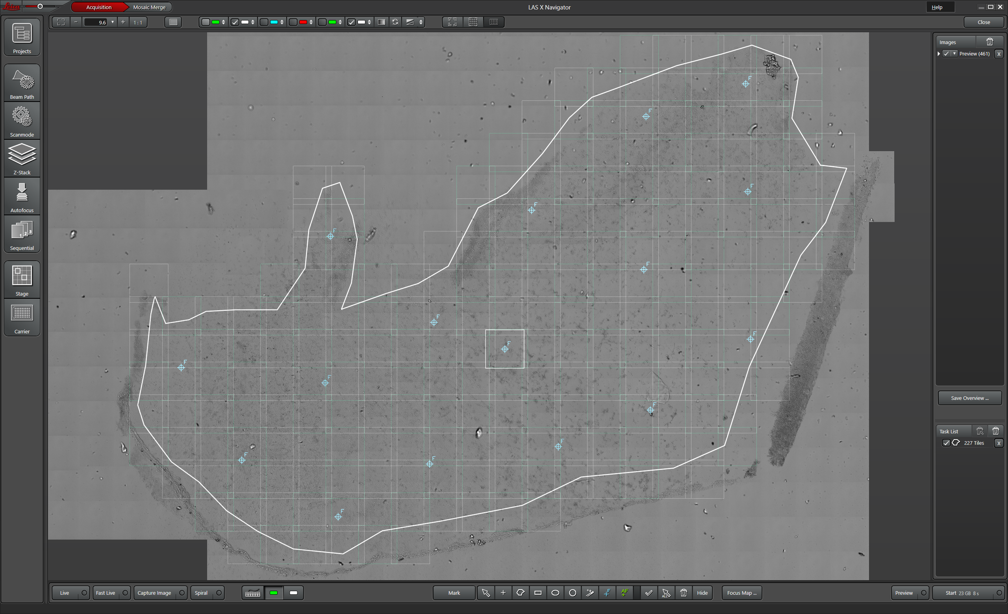The image size is (1008, 614).
Task: Choose the magic wand tool
Action: 590,593
